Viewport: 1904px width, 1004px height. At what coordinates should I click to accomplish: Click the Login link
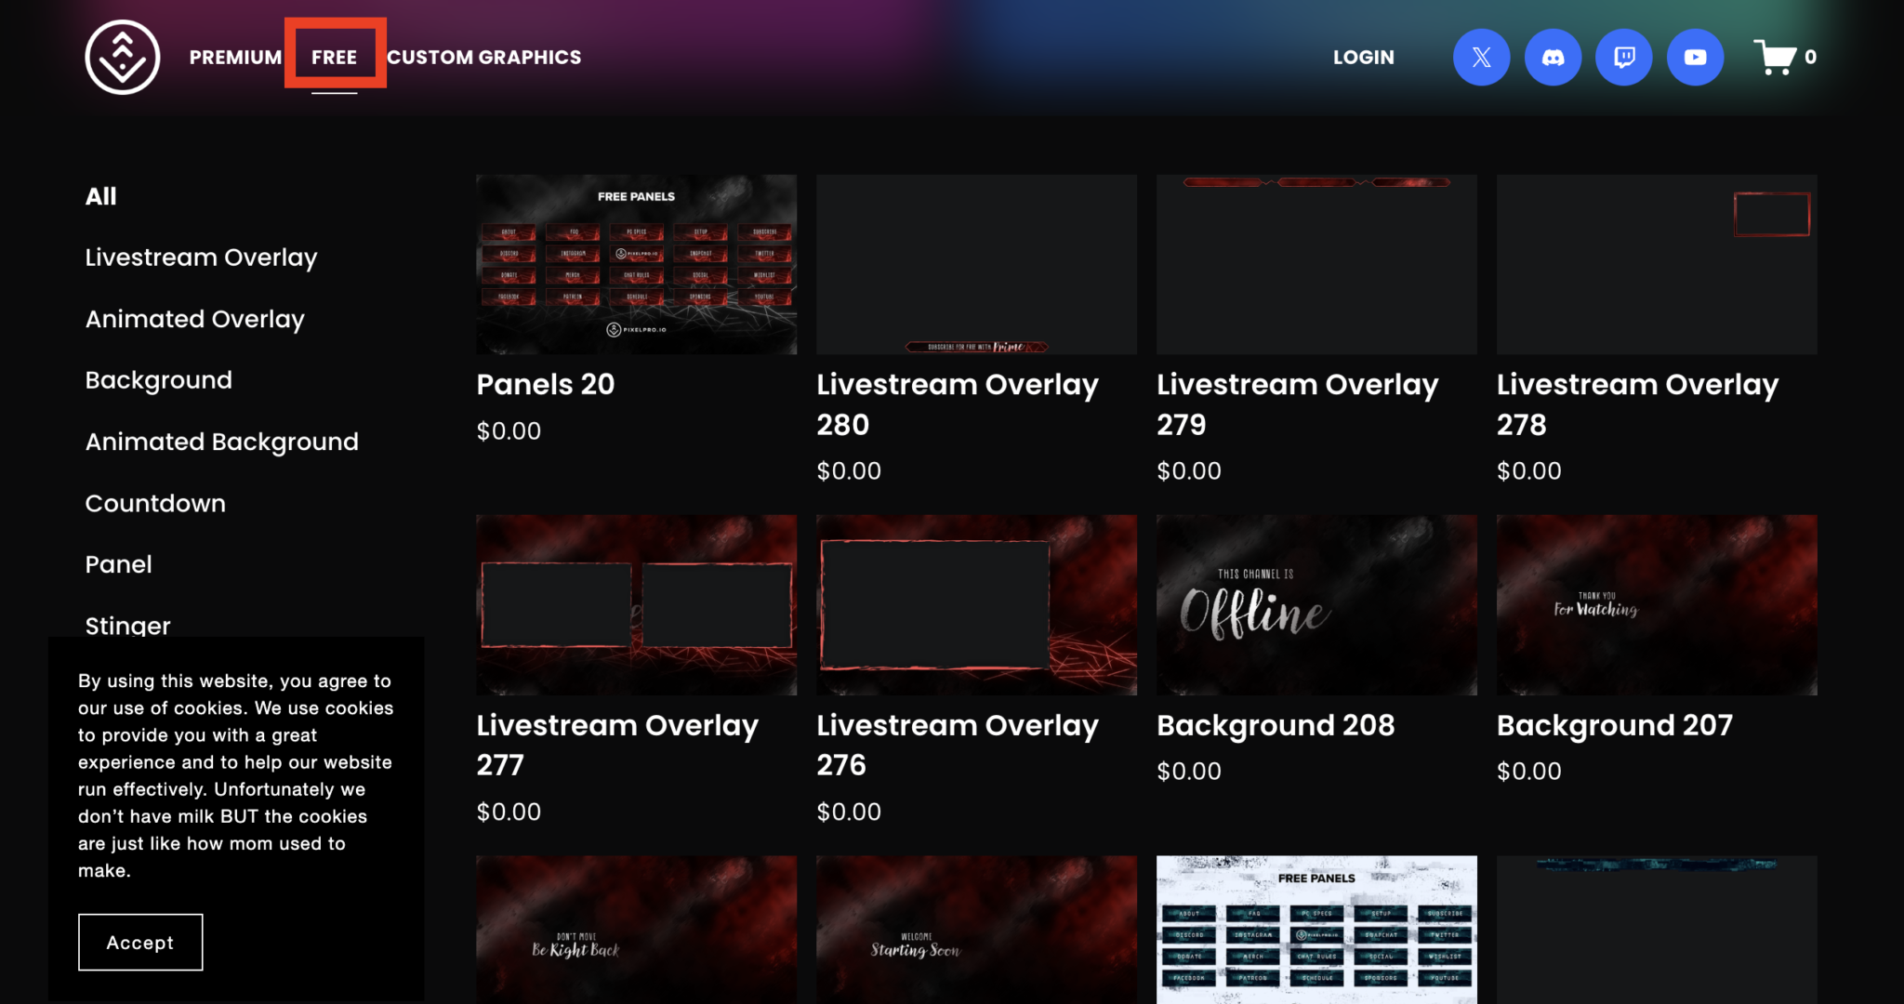(x=1363, y=57)
